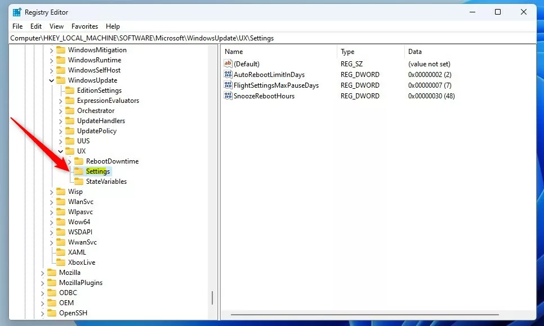Open the View menu
Viewport: 544px width, 326px height.
pos(56,26)
